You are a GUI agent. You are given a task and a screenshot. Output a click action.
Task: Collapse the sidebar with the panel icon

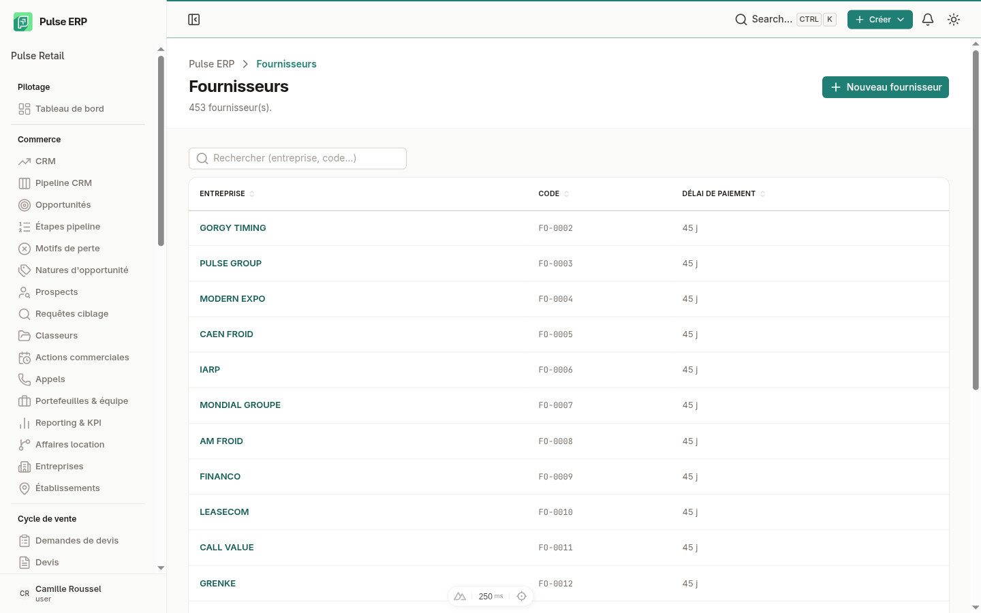pos(194,20)
